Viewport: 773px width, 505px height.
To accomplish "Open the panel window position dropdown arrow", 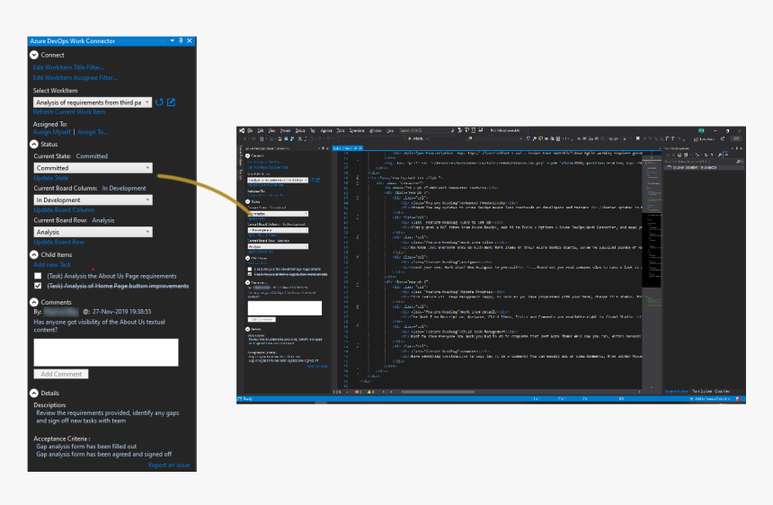I will coord(172,41).
